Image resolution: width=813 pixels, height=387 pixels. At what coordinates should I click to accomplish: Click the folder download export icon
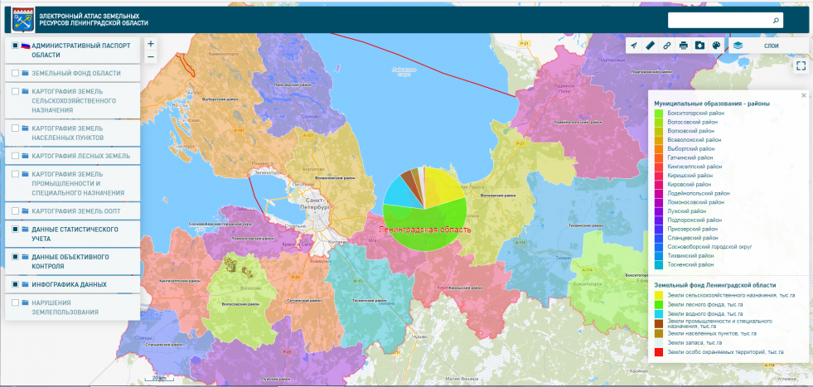(700, 46)
